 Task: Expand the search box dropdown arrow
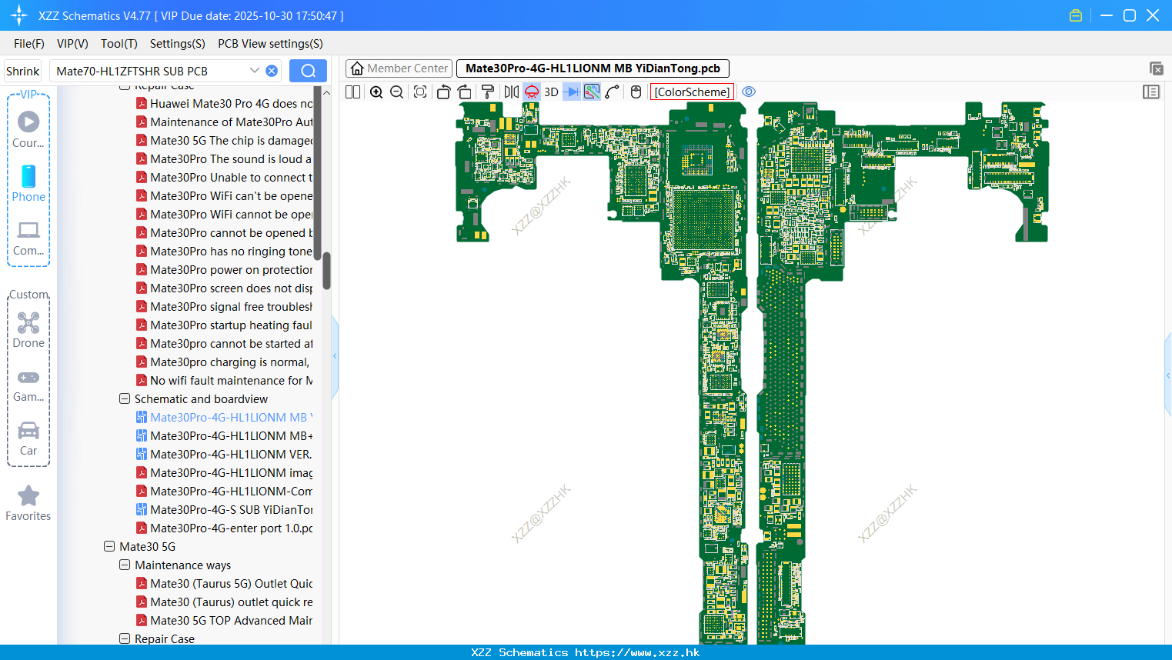point(255,71)
